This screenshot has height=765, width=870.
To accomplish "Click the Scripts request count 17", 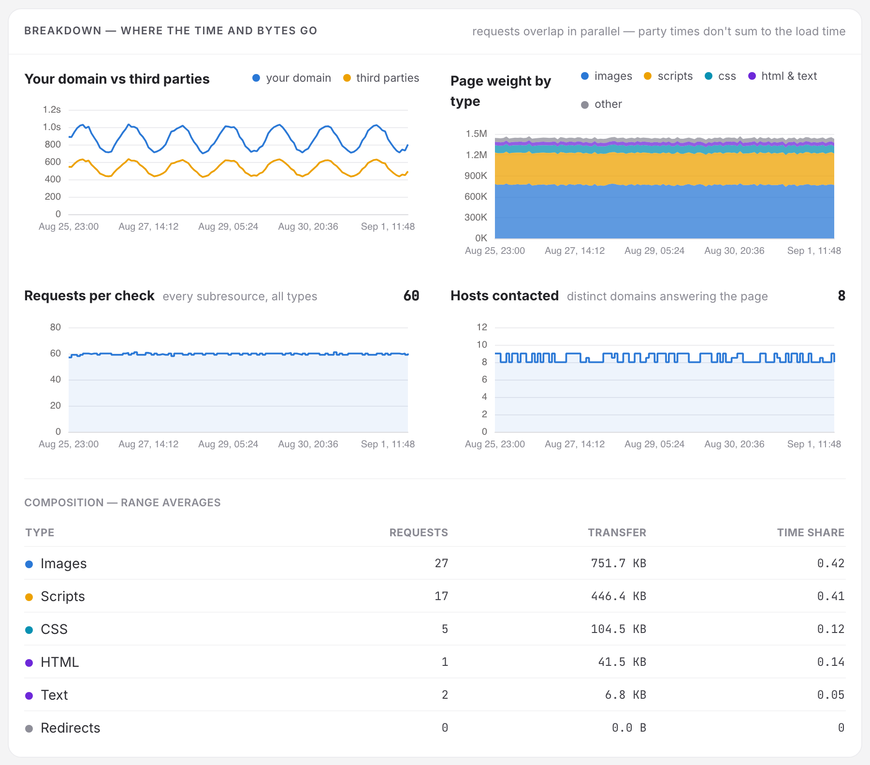I will point(441,596).
